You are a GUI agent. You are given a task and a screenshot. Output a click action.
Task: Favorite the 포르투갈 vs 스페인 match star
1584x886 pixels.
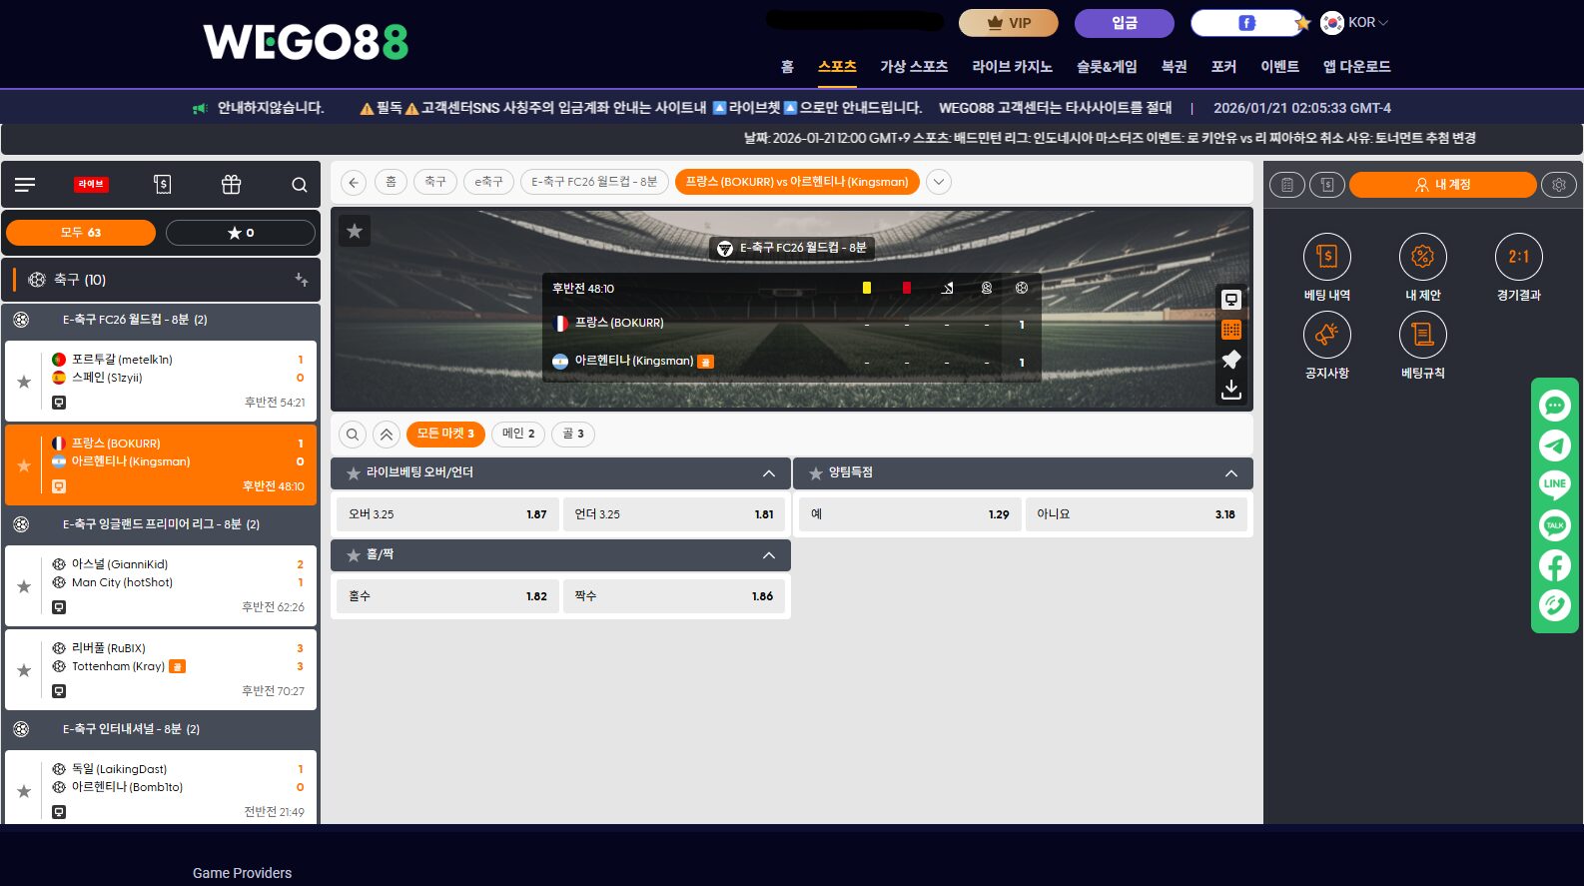(24, 382)
